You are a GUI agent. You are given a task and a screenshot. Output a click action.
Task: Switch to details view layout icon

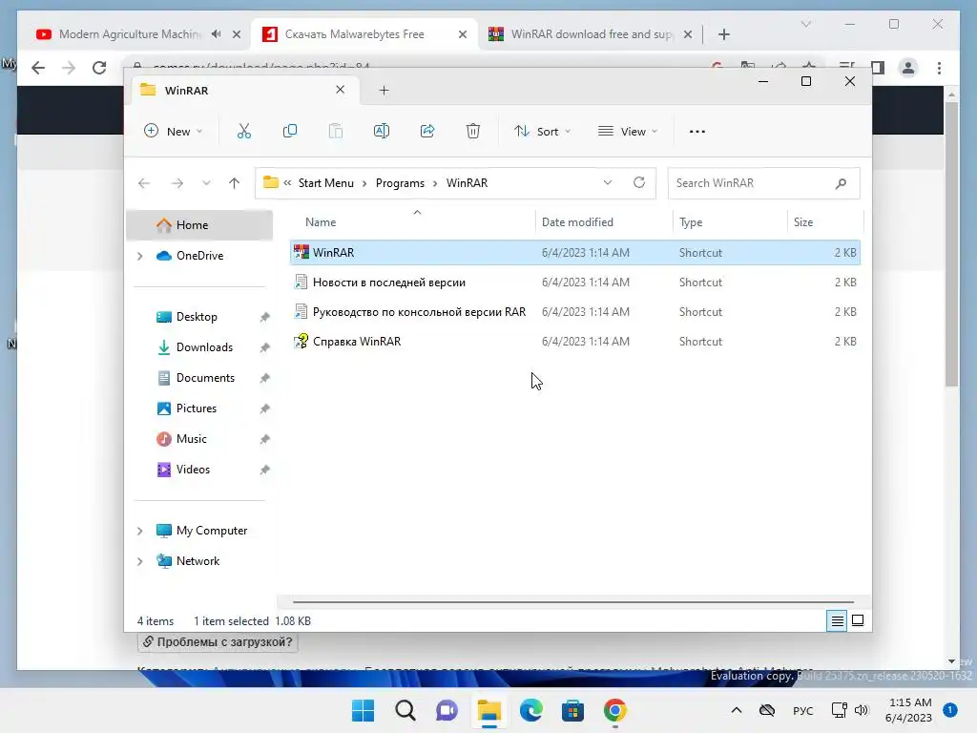[x=837, y=620]
